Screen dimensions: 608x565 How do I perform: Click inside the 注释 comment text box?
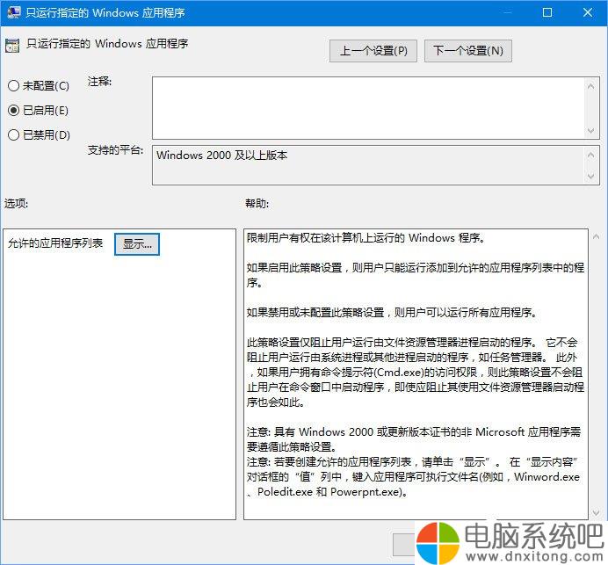(x=368, y=108)
